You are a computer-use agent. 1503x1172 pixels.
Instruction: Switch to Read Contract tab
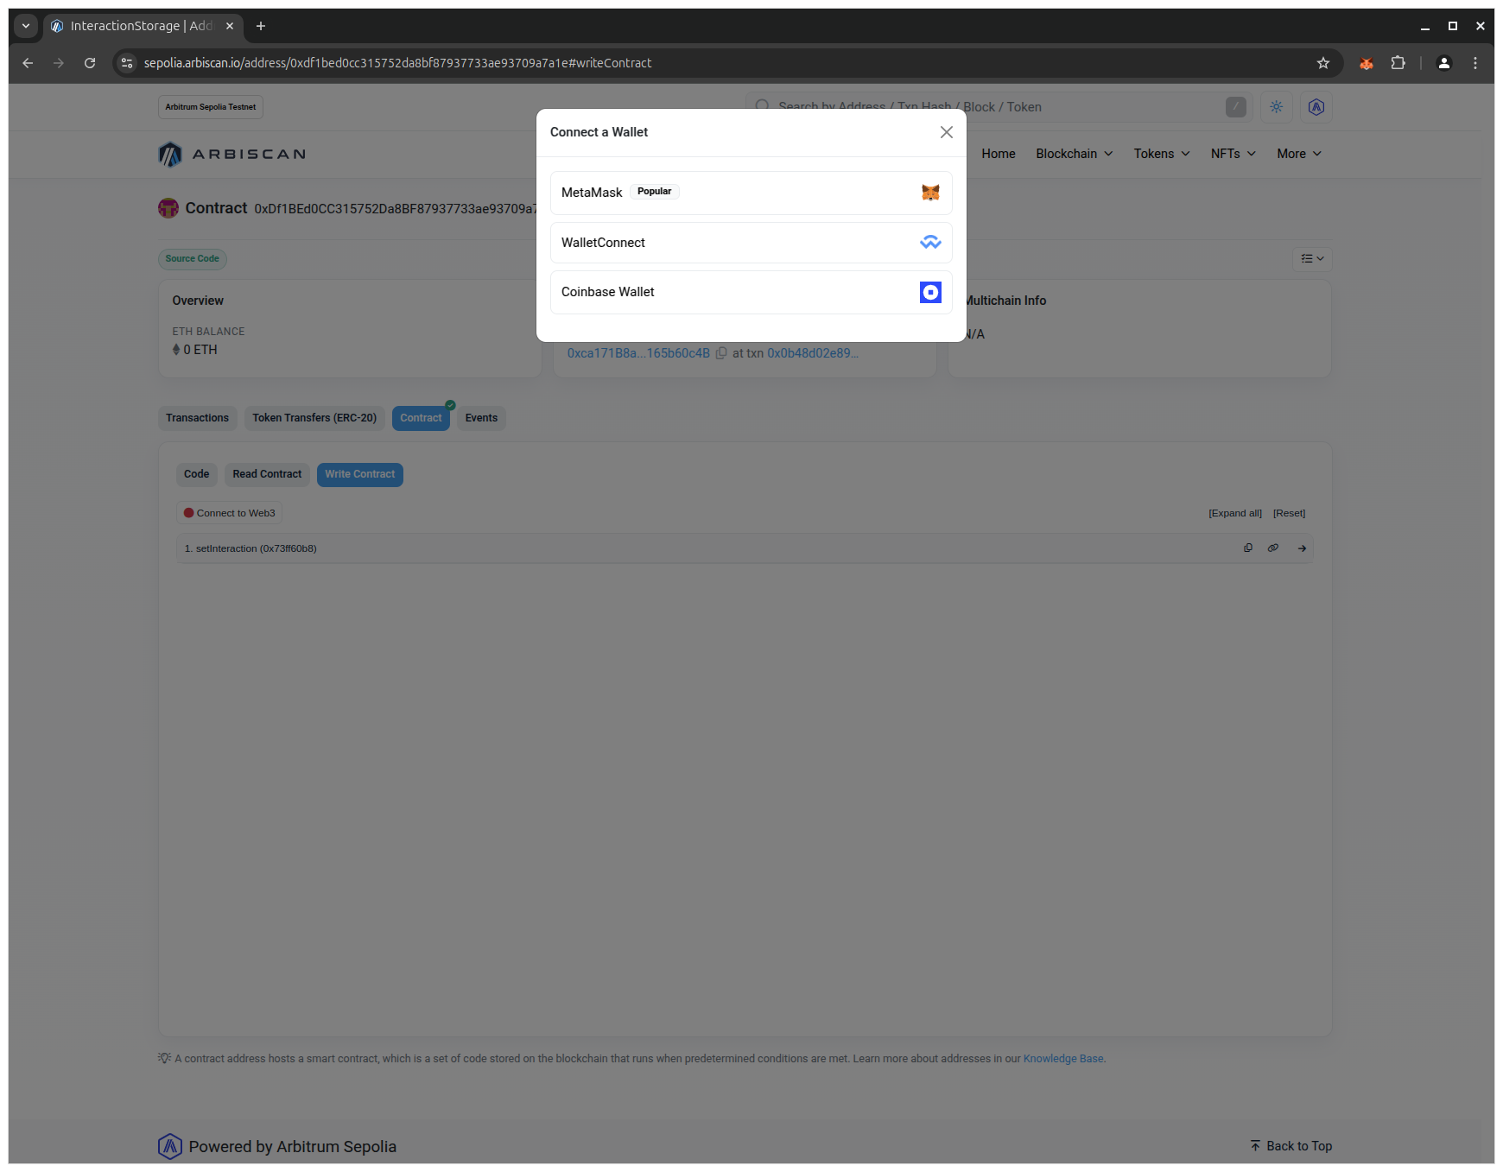(267, 474)
